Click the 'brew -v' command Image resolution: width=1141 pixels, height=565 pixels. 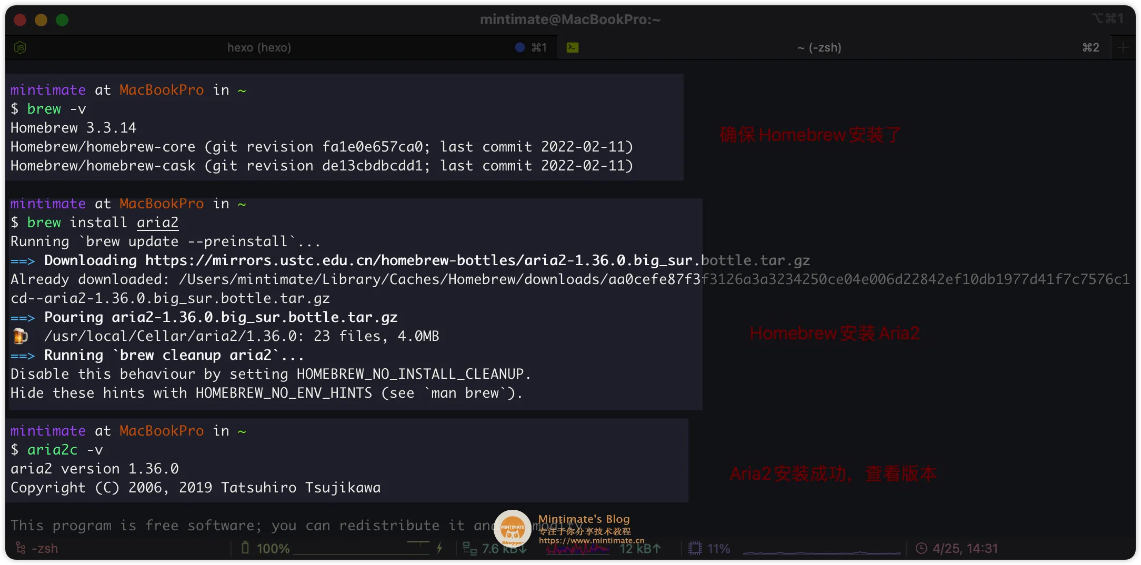click(x=56, y=109)
